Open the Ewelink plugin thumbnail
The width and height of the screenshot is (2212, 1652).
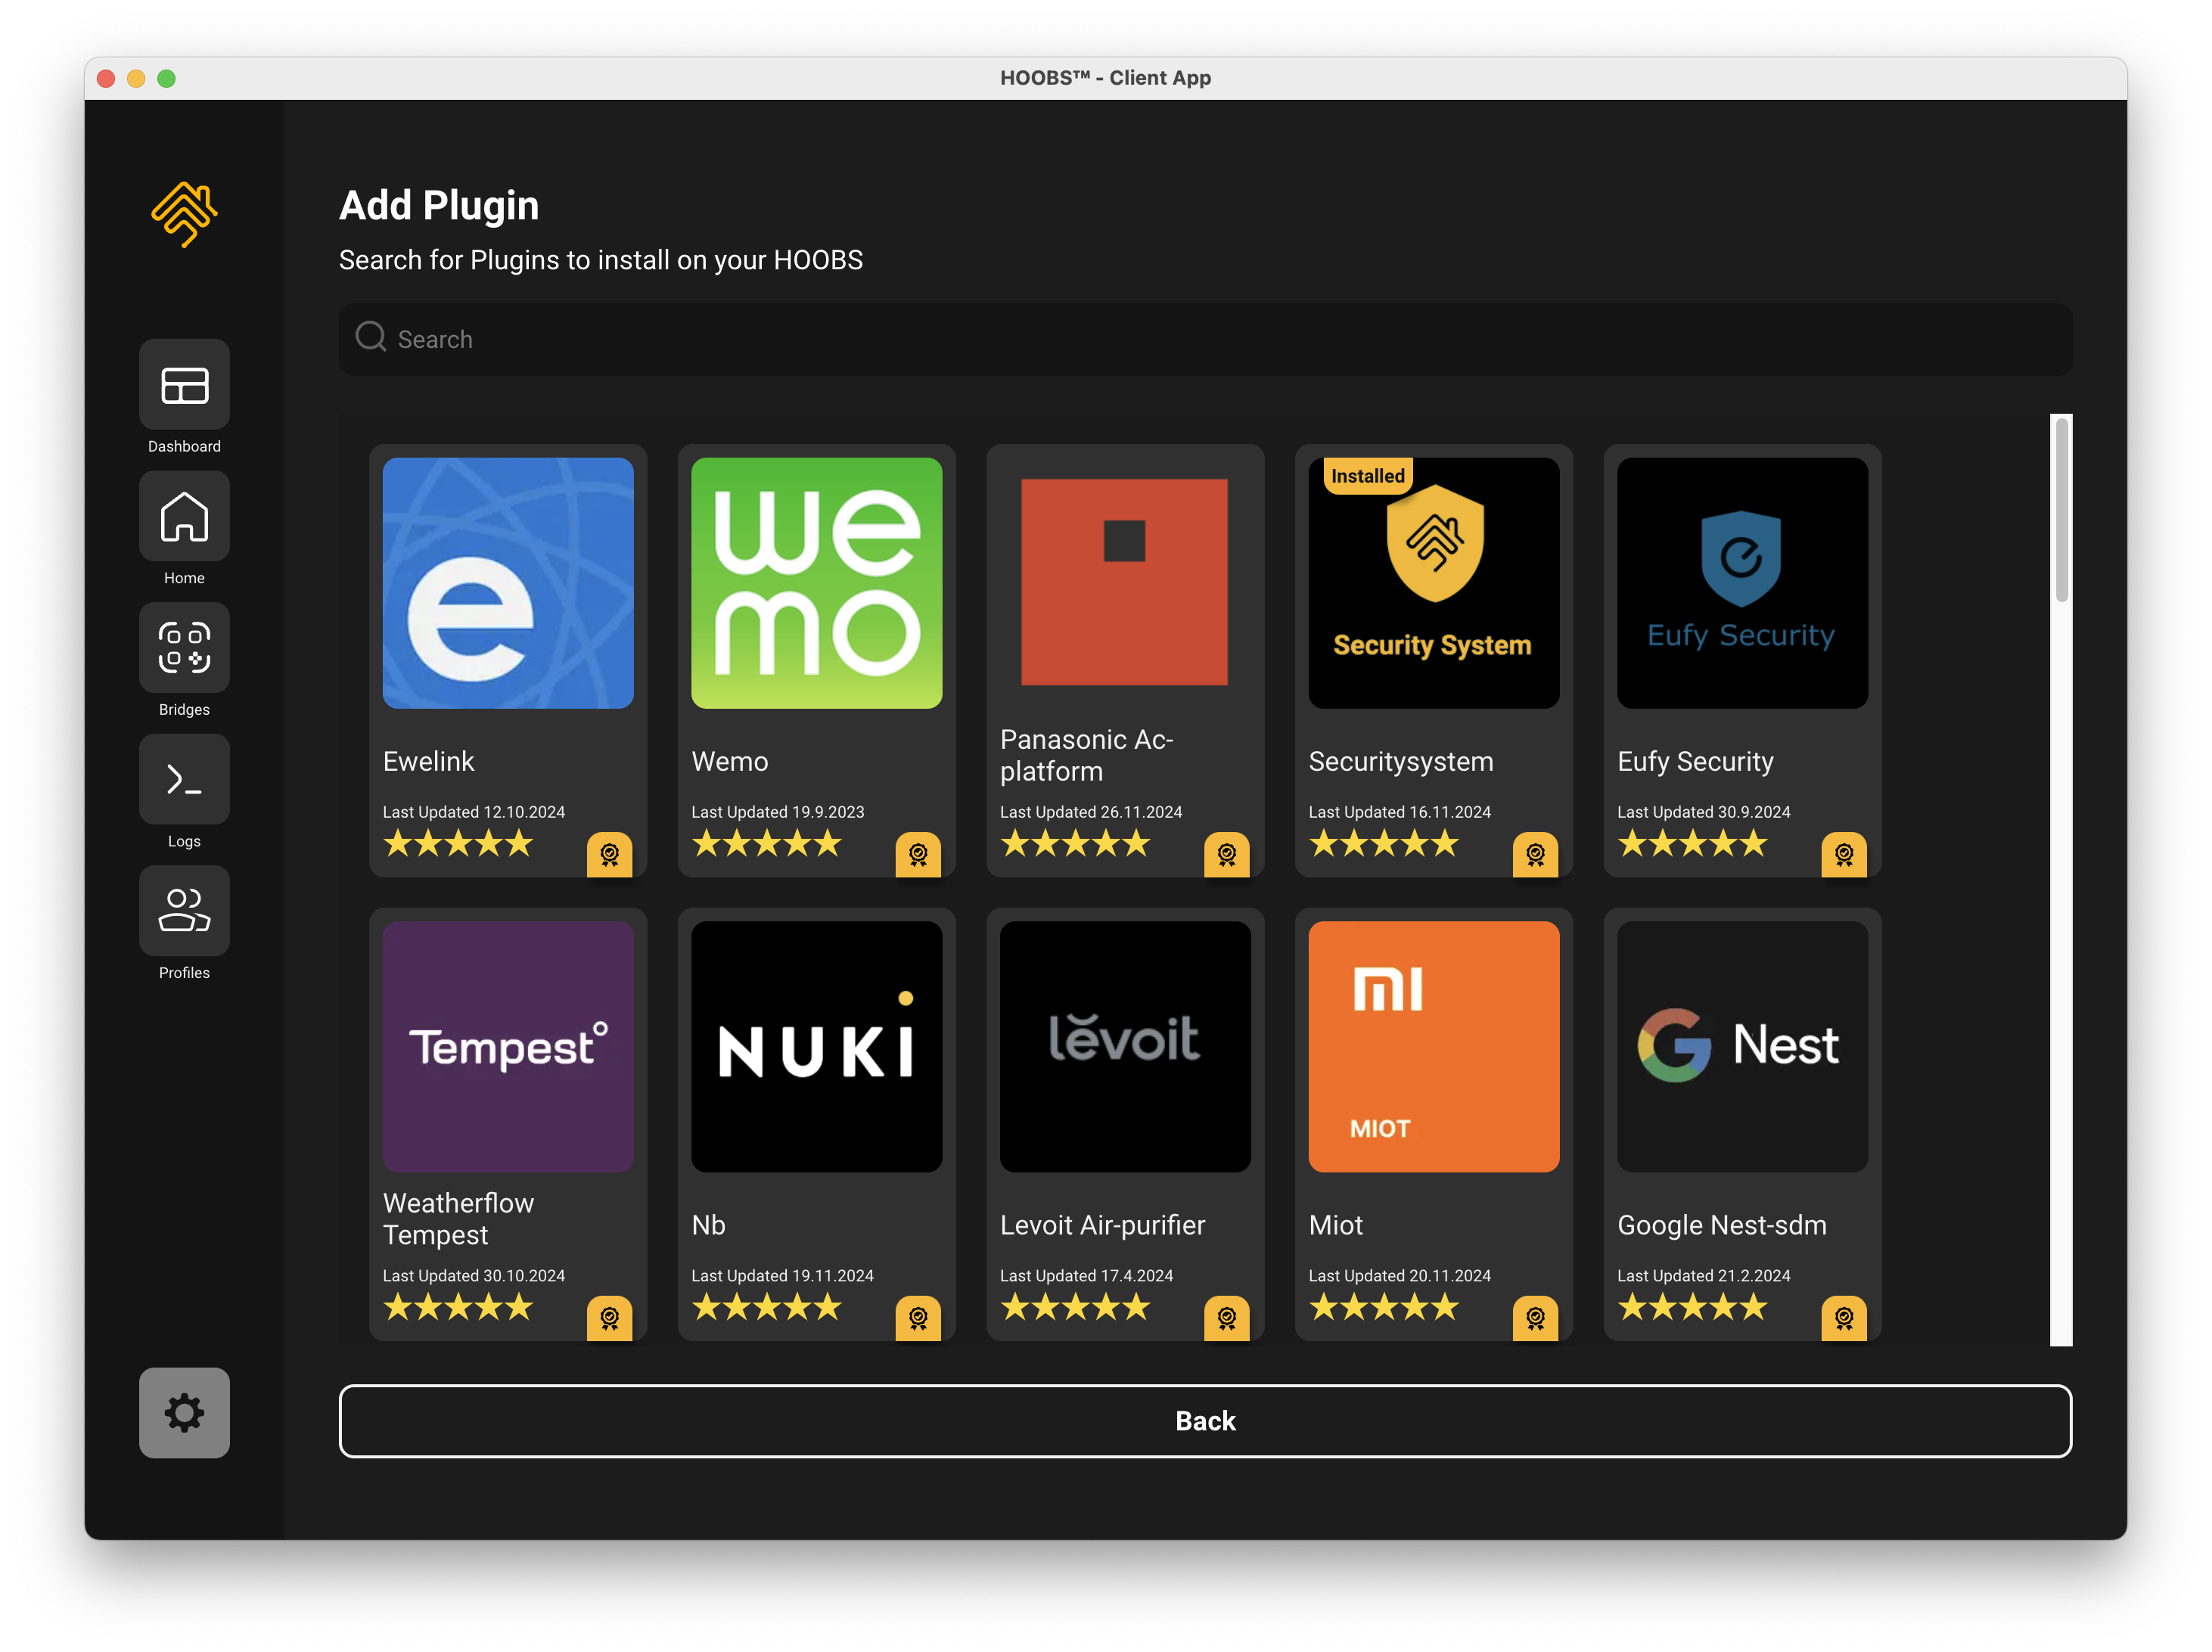point(508,583)
